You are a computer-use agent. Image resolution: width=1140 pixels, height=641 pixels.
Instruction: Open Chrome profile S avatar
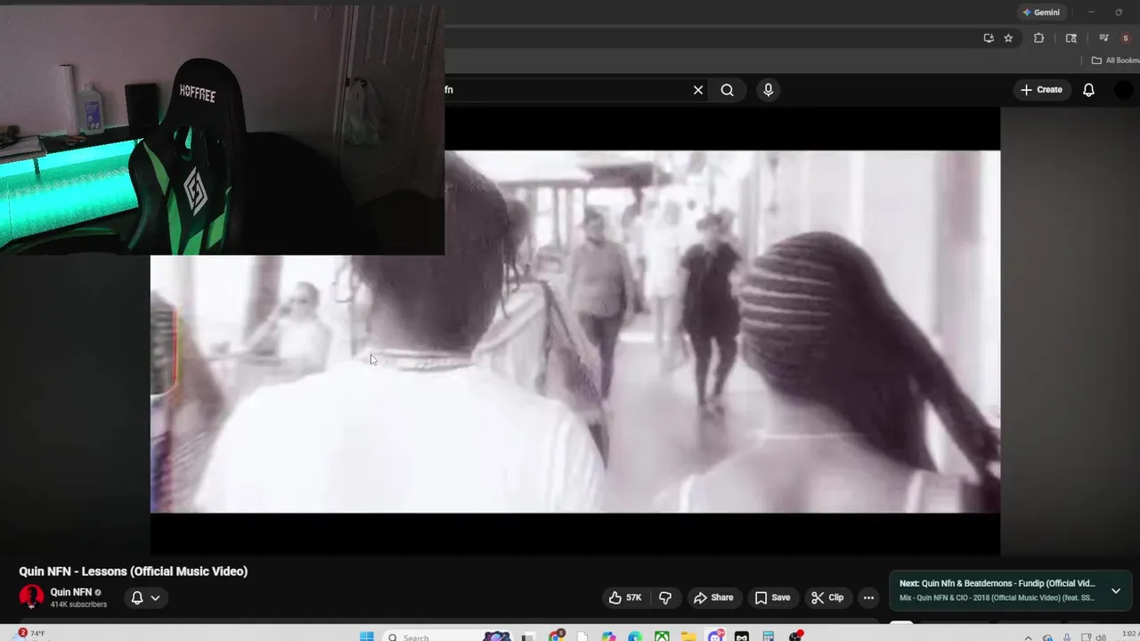click(x=1126, y=38)
